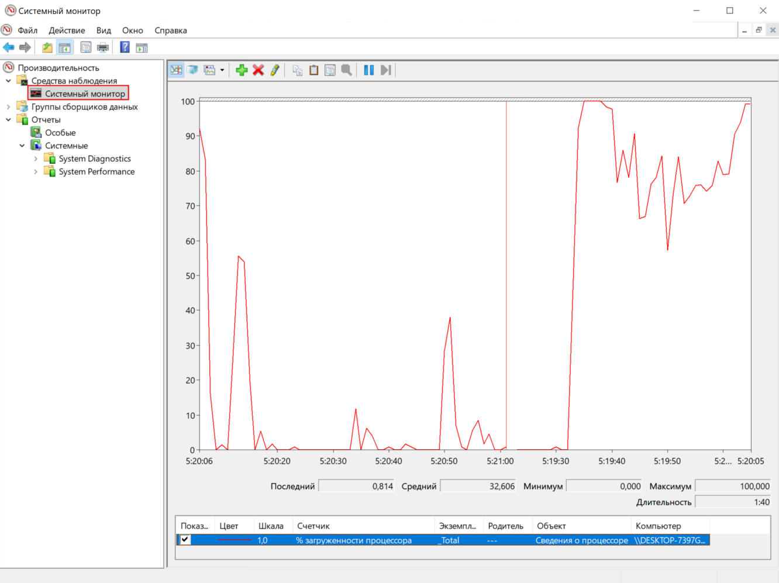
Task: Click View current activity icon
Action: click(x=176, y=70)
